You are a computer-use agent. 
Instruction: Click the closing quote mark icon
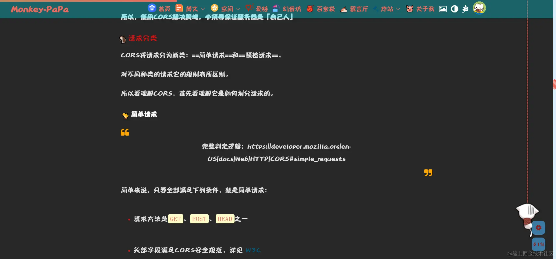click(428, 173)
